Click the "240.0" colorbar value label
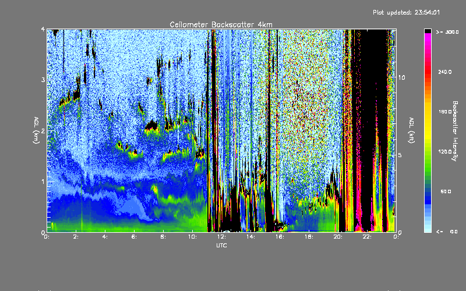The width and height of the screenshot is (466, 291). click(445, 72)
